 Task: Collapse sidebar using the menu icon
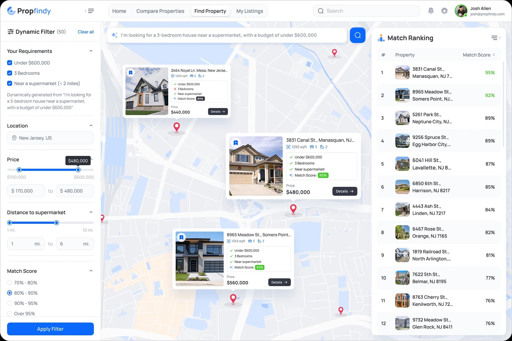click(x=90, y=11)
